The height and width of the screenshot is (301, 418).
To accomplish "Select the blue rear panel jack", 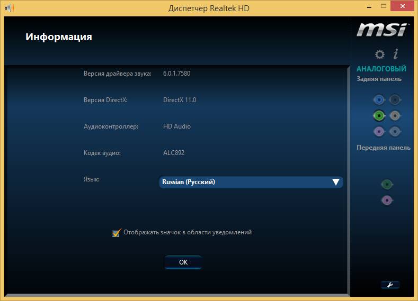I will tap(379, 100).
